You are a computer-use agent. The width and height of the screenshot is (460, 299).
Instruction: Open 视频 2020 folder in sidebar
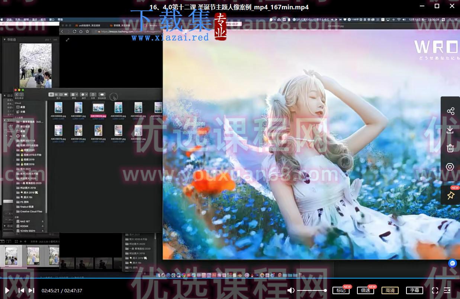tap(27, 150)
